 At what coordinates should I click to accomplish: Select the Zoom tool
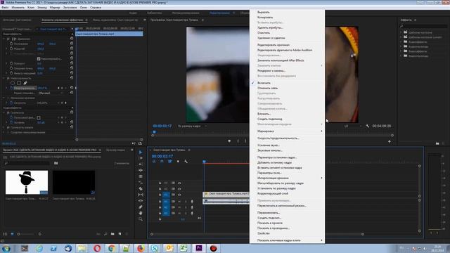tap(141, 219)
